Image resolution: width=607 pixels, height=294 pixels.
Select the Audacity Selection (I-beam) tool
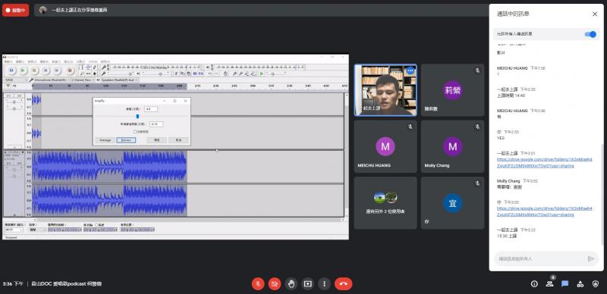click(x=82, y=67)
